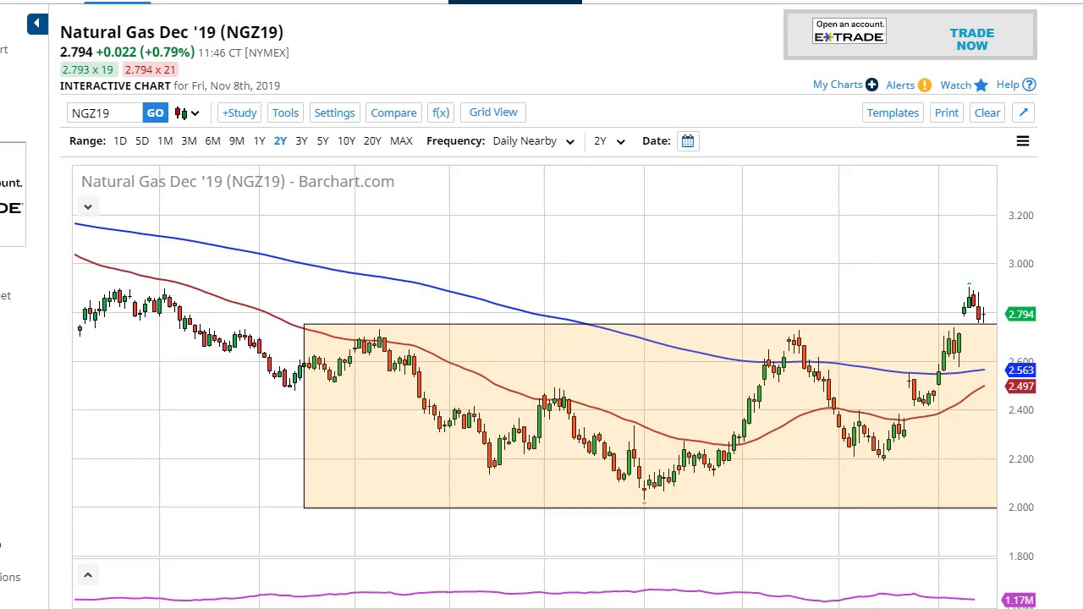
Task: Click the GO button
Action: pyautogui.click(x=155, y=112)
